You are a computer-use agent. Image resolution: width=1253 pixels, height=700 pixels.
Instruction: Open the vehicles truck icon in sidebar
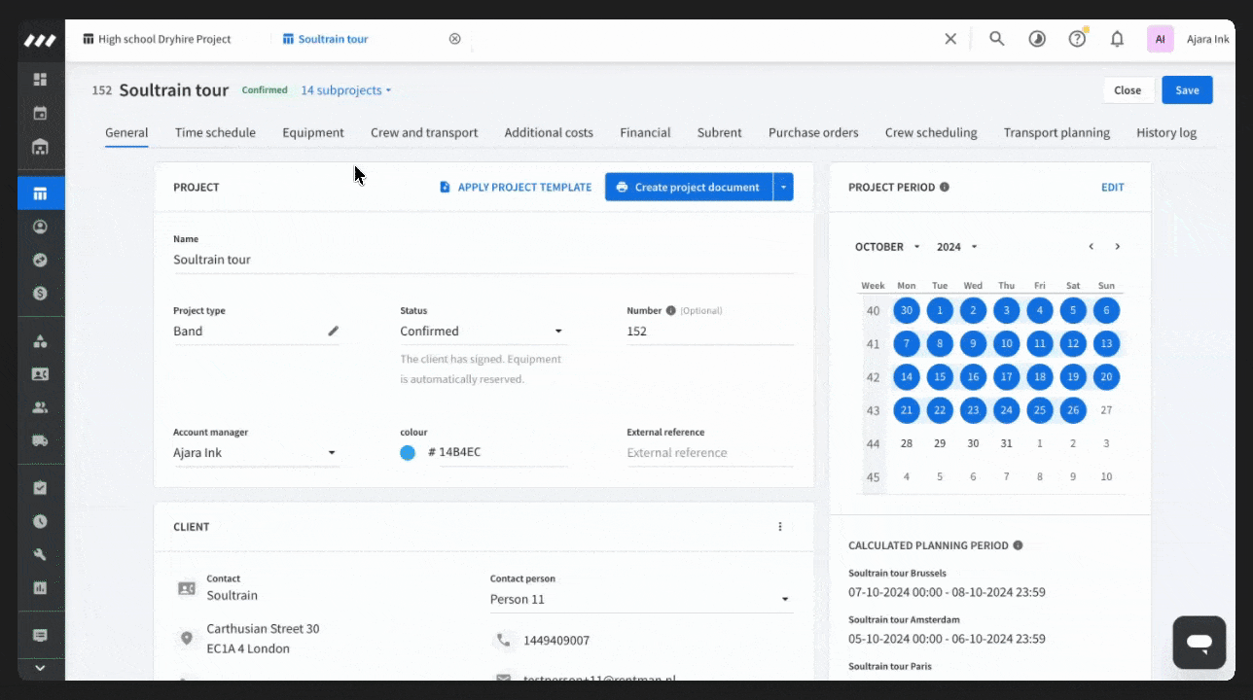pyautogui.click(x=40, y=440)
